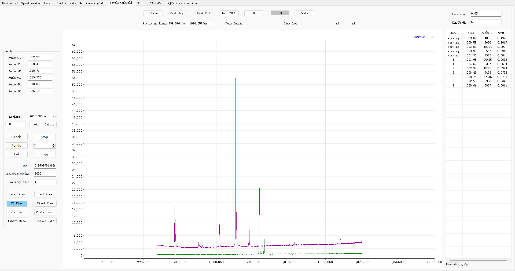Open the Laser tab
Image resolution: width=515 pixels, height=271 pixels.
48,3
